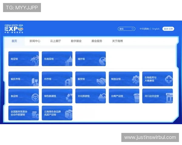Click the box icon on 云南绿色食品牌优质产品馆 card
The width and height of the screenshot is (182, 145).
(69, 114)
